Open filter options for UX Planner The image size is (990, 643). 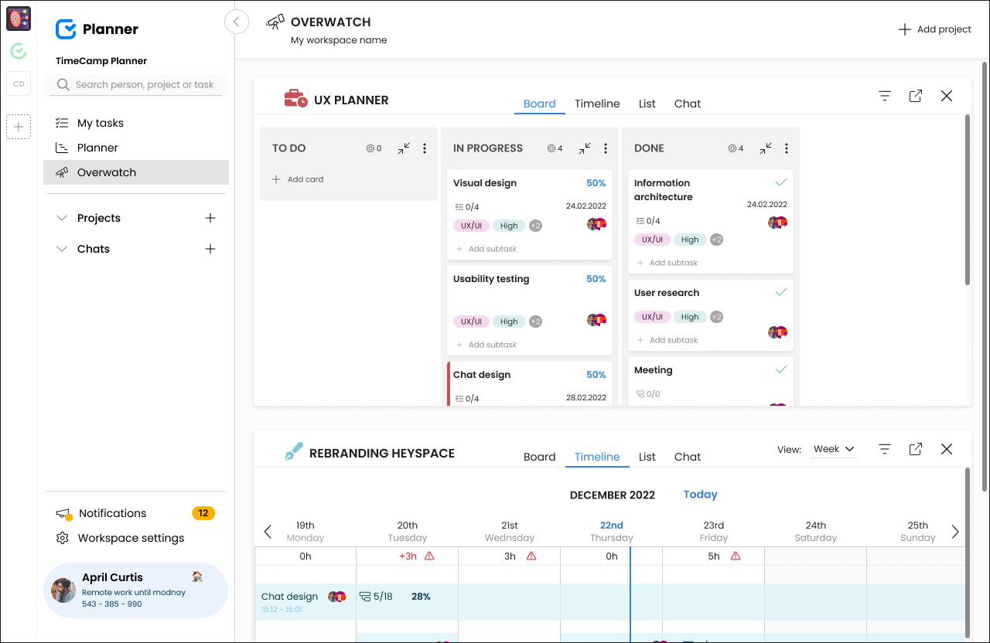click(x=884, y=96)
